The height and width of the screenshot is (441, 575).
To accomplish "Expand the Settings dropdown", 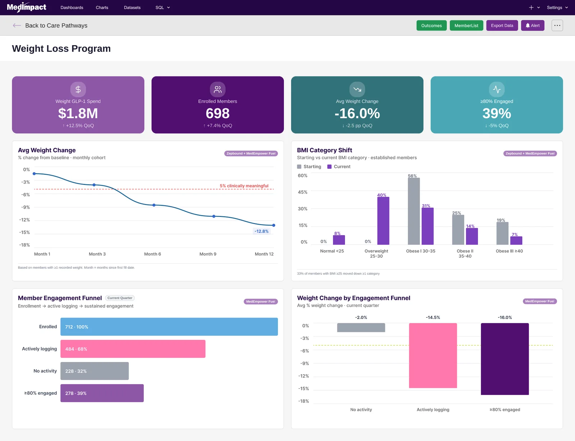I will [557, 8].
